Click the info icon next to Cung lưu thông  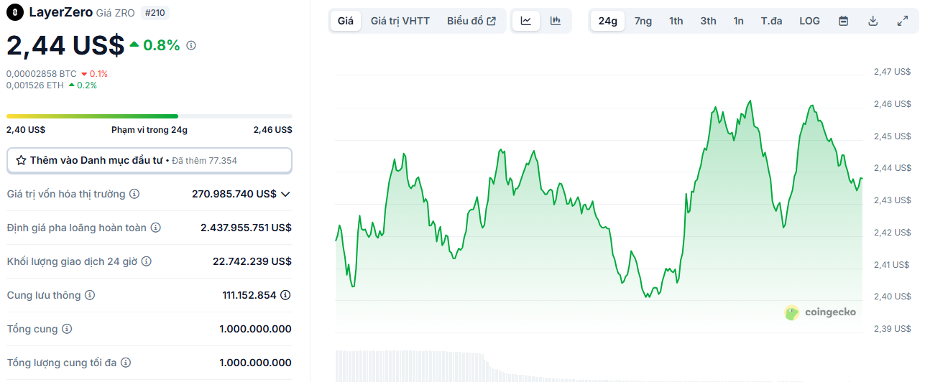[x=90, y=295]
